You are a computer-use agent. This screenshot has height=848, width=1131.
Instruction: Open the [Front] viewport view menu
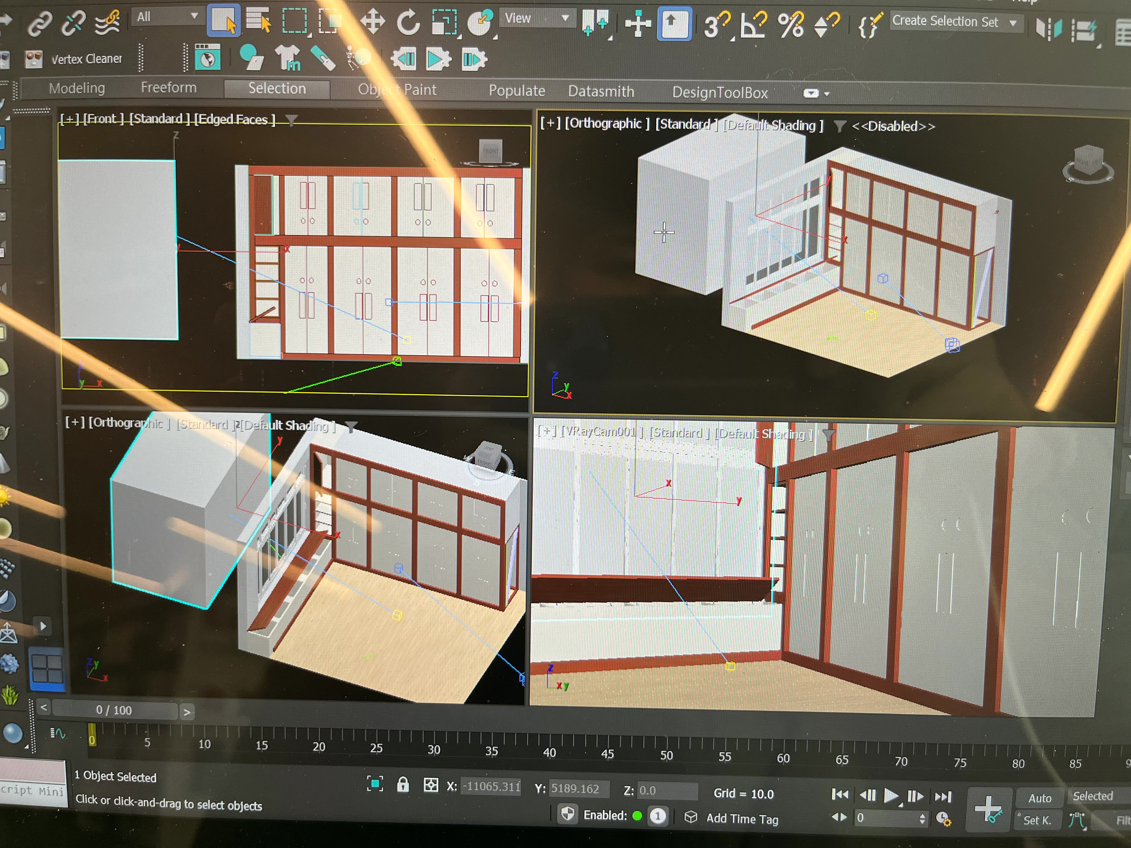point(104,119)
